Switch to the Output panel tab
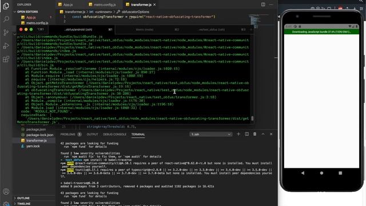Screen dimensions: 366x206 point(92,134)
